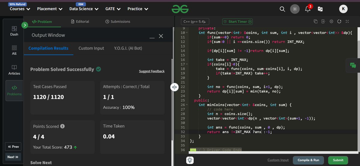Click the 90% Refund badge
Screen dimensions: 360x166
coord(17,4)
